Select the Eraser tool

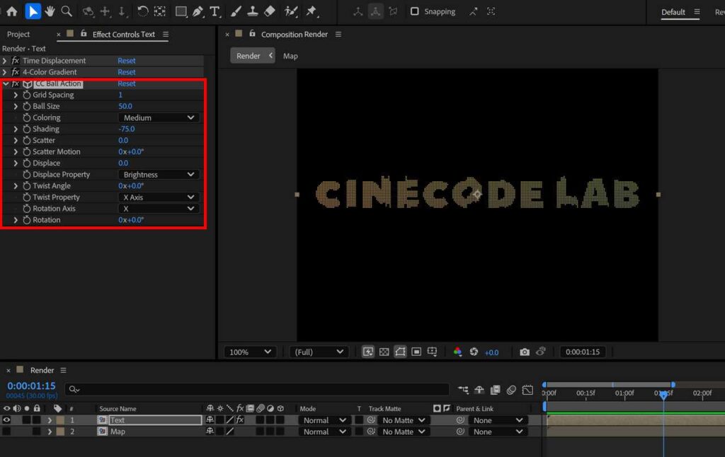(x=270, y=11)
